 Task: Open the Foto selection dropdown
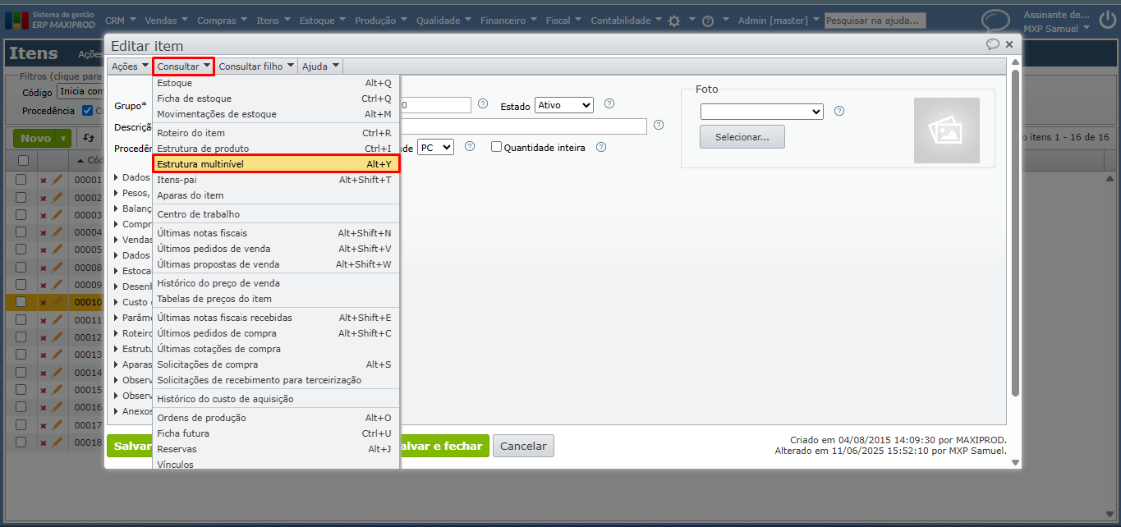(x=761, y=112)
